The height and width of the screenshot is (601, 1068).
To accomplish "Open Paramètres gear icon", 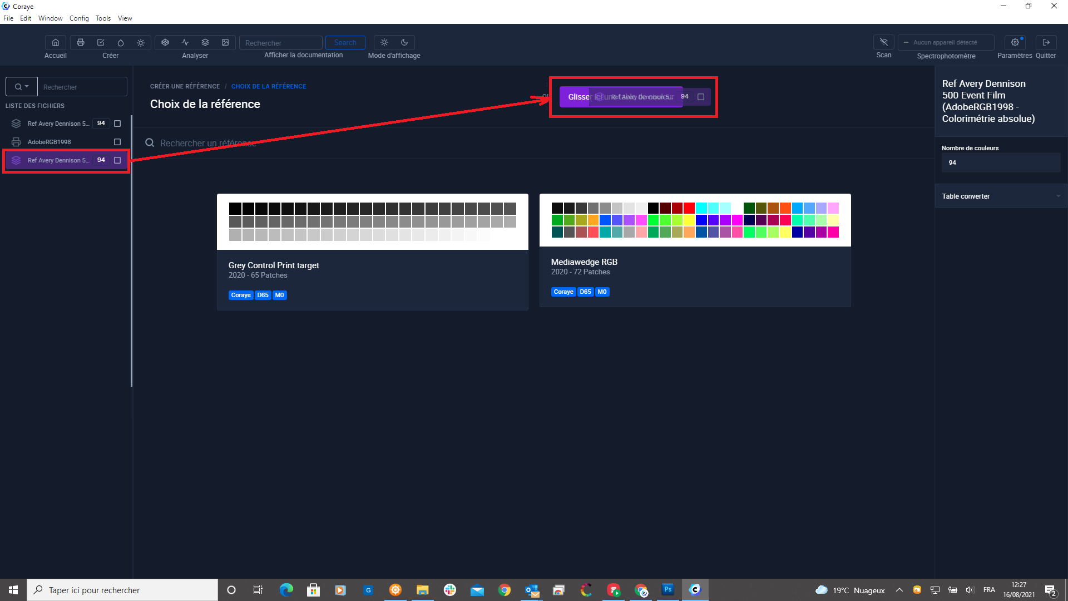I will 1015,42.
